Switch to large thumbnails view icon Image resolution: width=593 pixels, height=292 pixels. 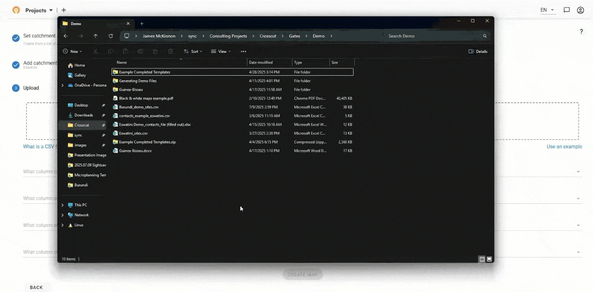pyautogui.click(x=489, y=259)
